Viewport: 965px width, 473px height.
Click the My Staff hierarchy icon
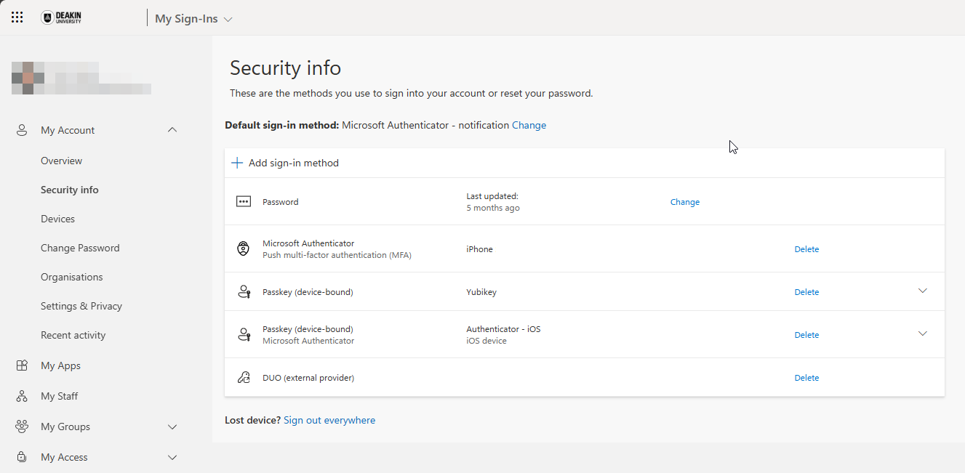click(x=22, y=396)
